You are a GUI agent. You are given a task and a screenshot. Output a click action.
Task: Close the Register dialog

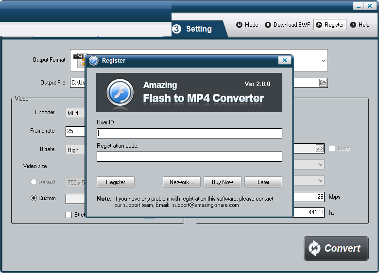(x=285, y=60)
